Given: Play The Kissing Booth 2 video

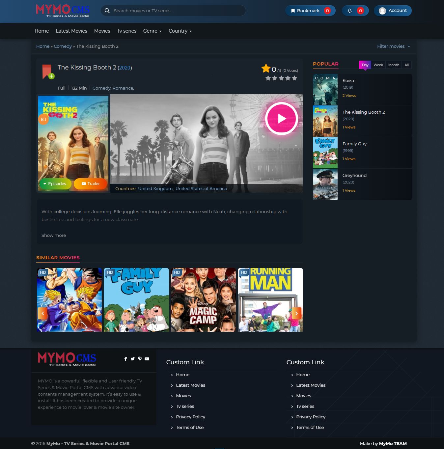Looking at the screenshot, I should point(282,119).
